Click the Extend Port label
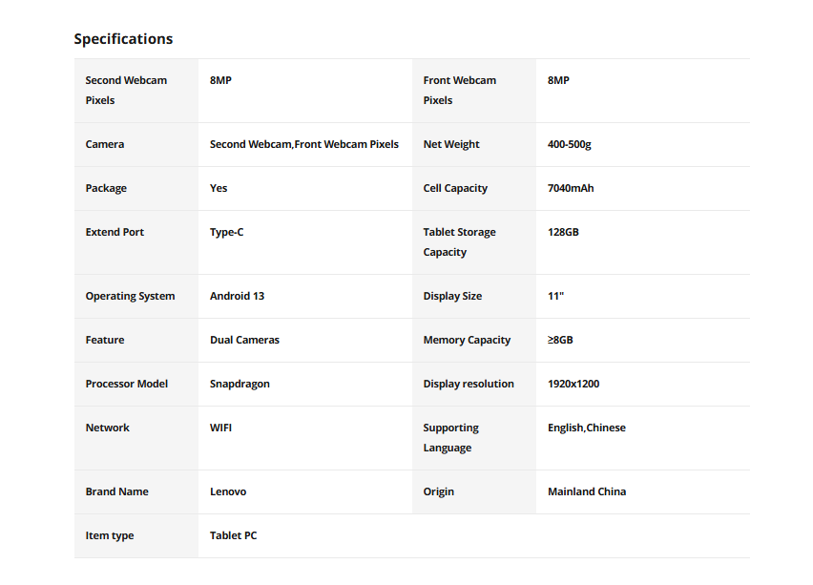Image resolution: width=813 pixels, height=585 pixels. point(115,232)
